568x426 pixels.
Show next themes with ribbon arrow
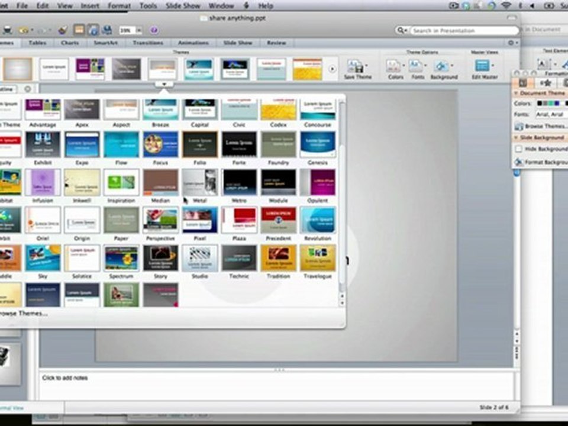coord(332,69)
